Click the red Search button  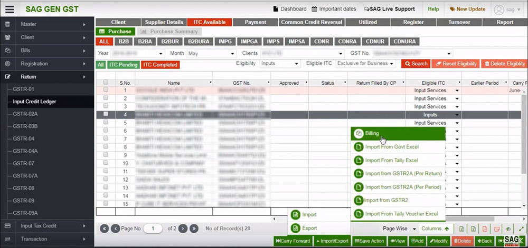[x=416, y=64]
